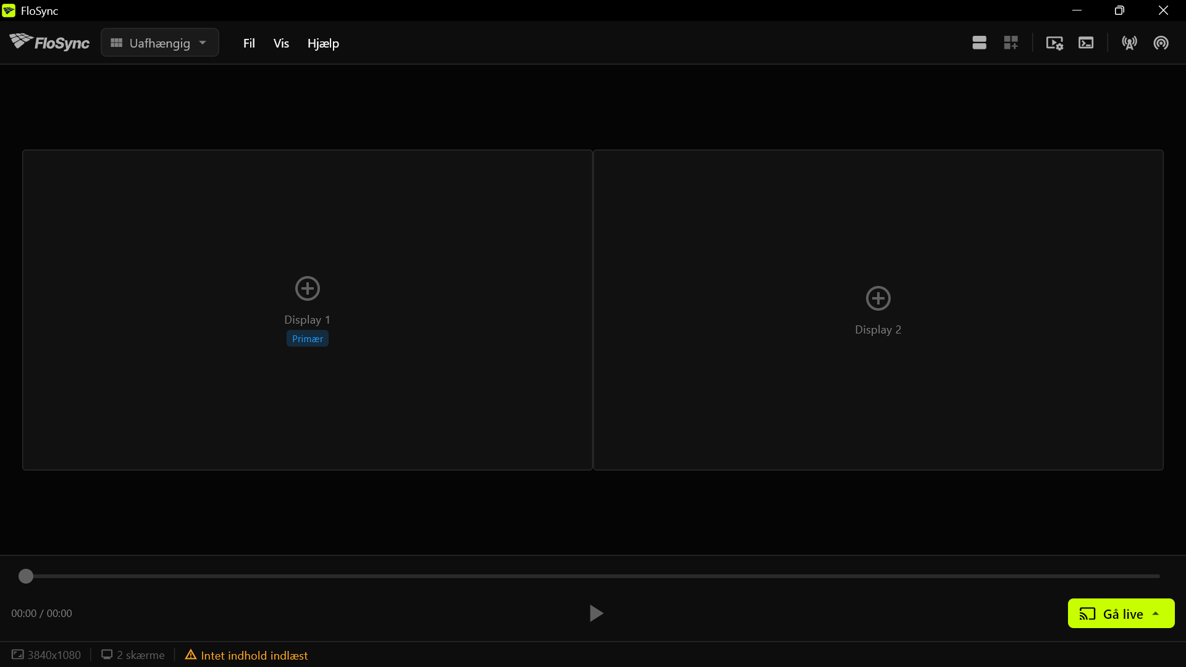Click the Primær badge under Display 1
Image resolution: width=1186 pixels, height=667 pixels.
308,338
